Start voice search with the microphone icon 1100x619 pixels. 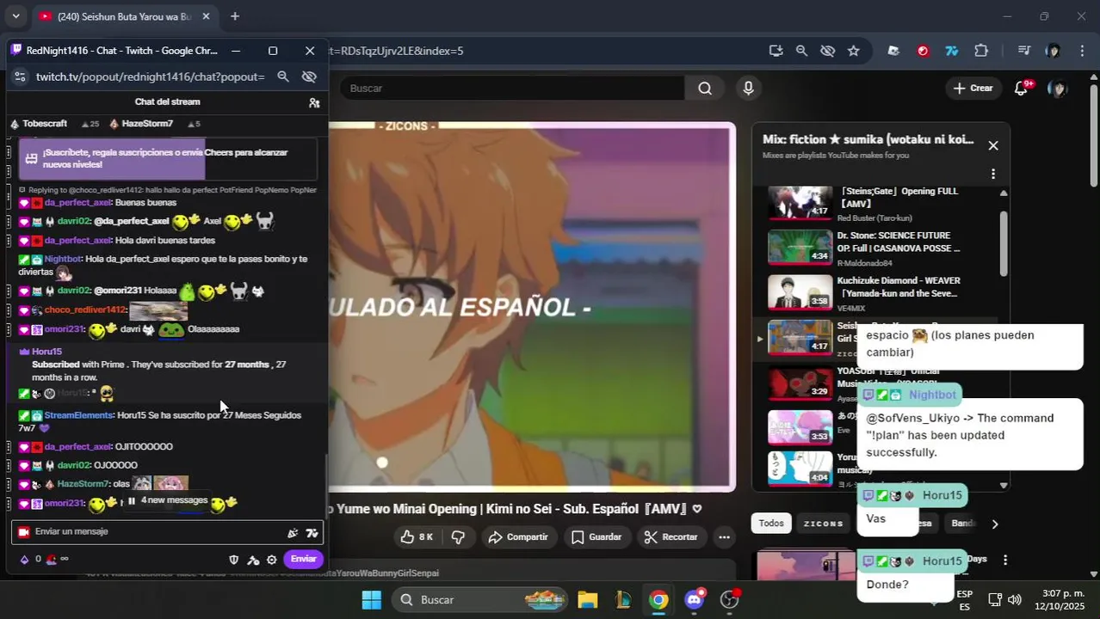748,88
